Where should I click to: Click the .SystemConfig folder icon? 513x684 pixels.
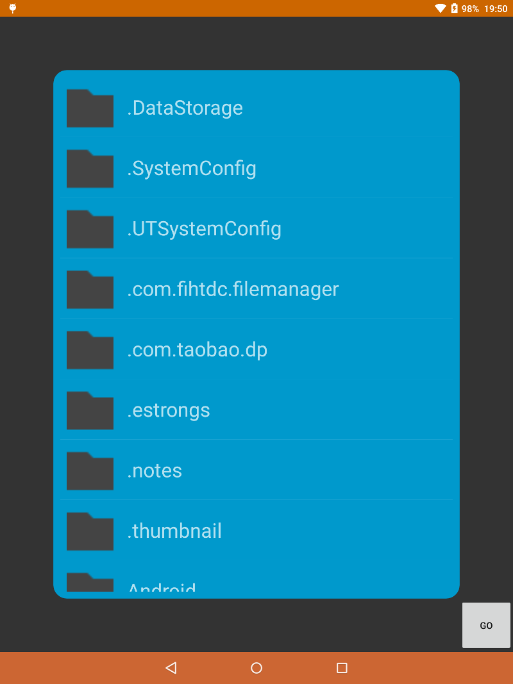tap(90, 169)
